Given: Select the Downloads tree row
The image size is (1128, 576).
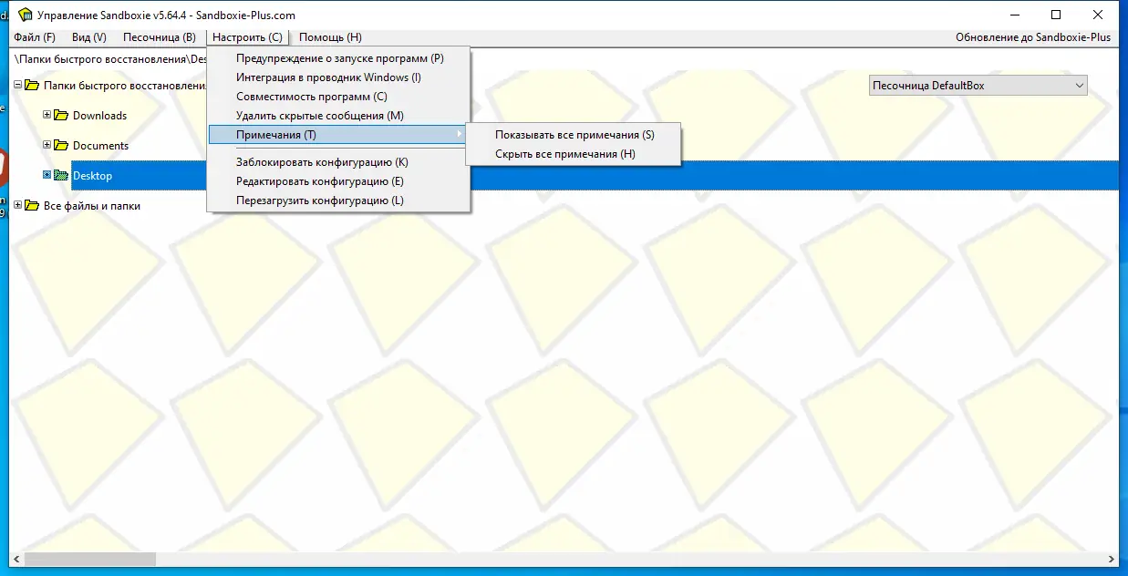Looking at the screenshot, I should 99,116.
